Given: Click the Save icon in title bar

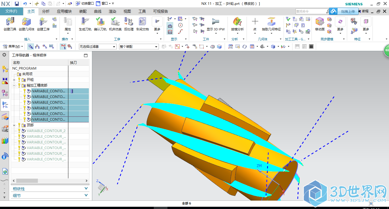Looking at the screenshot, I should (x=17, y=4).
